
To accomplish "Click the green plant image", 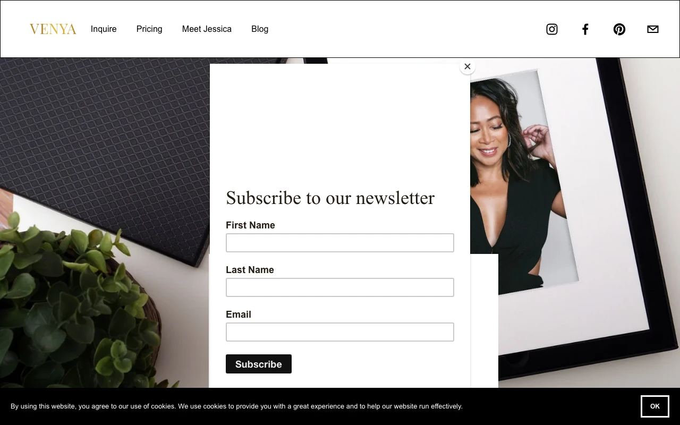I will 80,308.
